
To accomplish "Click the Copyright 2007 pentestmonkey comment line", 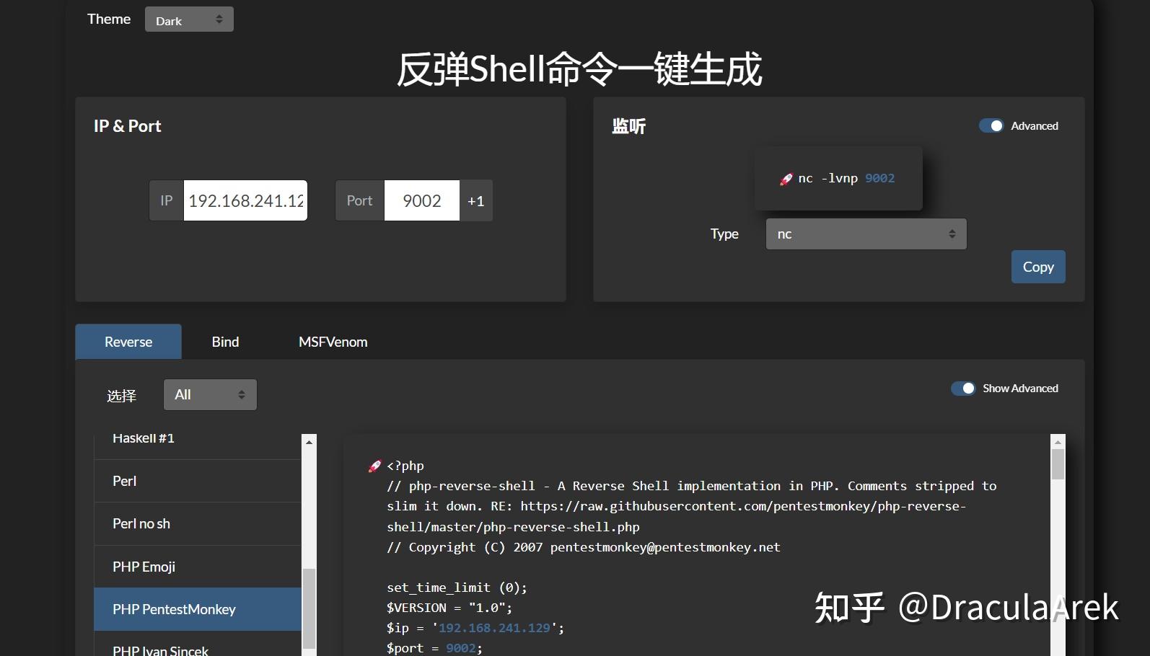I will click(x=584, y=547).
